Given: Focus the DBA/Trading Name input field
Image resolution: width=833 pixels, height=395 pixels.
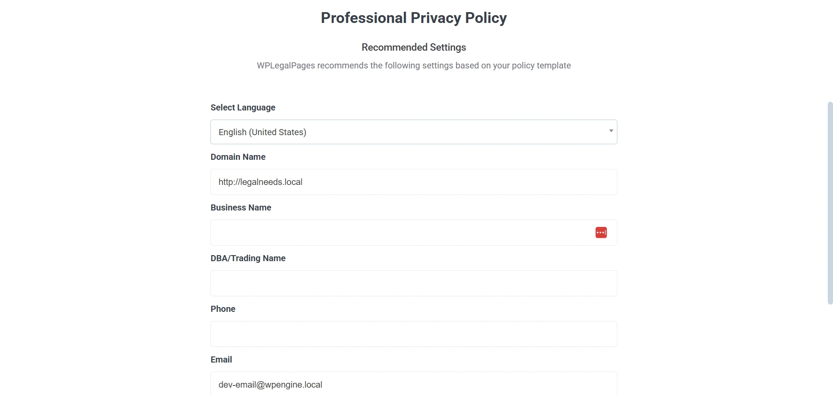Looking at the screenshot, I should [413, 283].
